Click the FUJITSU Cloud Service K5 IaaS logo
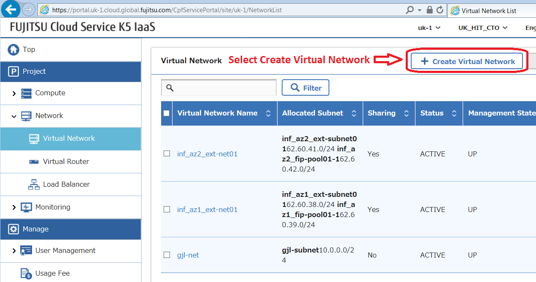Image resolution: width=536 pixels, height=282 pixels. click(x=83, y=27)
